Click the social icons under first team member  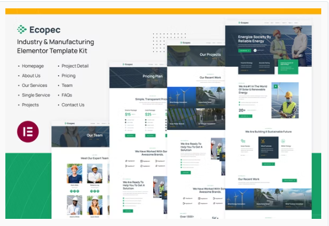coord(75,191)
